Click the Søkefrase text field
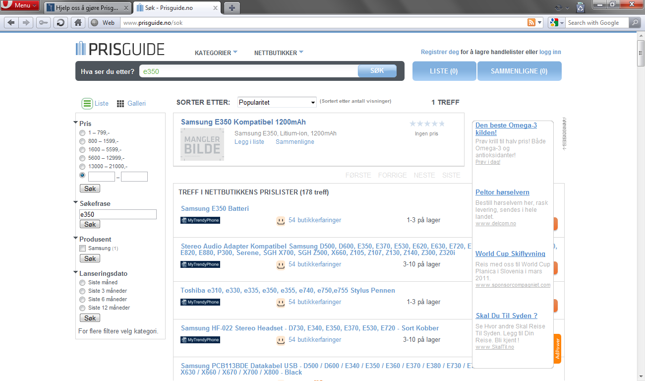645x381 pixels. (x=118, y=214)
